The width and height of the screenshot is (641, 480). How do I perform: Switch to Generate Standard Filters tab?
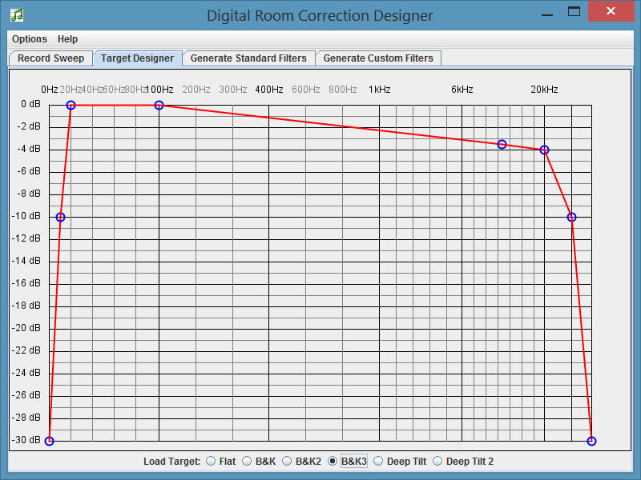[x=248, y=58]
